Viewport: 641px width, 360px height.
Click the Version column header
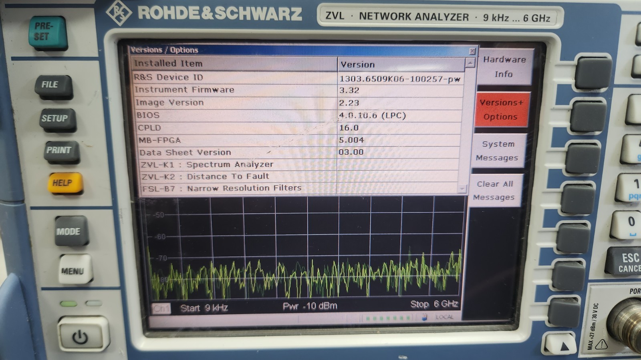coord(401,64)
